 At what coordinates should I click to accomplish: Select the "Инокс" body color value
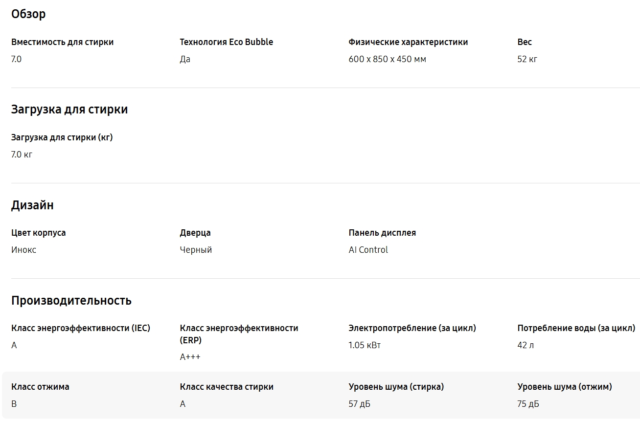coord(24,250)
